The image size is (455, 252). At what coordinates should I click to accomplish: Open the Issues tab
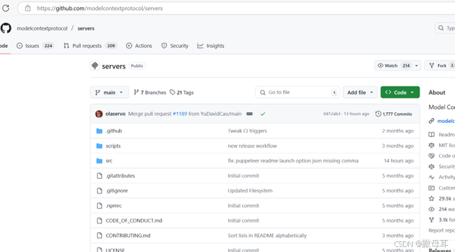(35, 46)
